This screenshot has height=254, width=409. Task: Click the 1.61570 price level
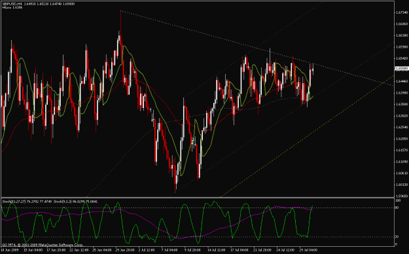[402, 150]
